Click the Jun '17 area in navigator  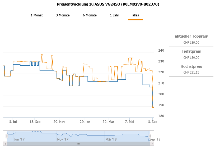click(x=20, y=139)
